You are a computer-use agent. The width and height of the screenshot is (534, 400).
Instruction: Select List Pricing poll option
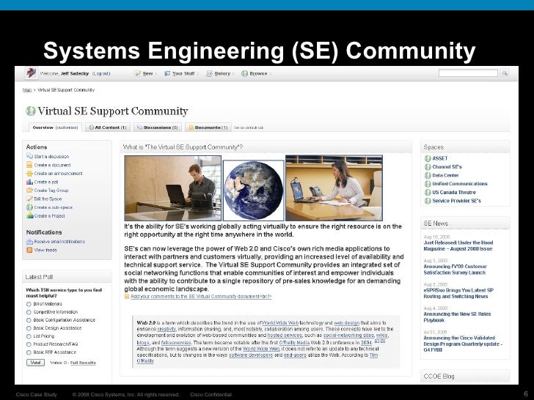pyautogui.click(x=29, y=336)
